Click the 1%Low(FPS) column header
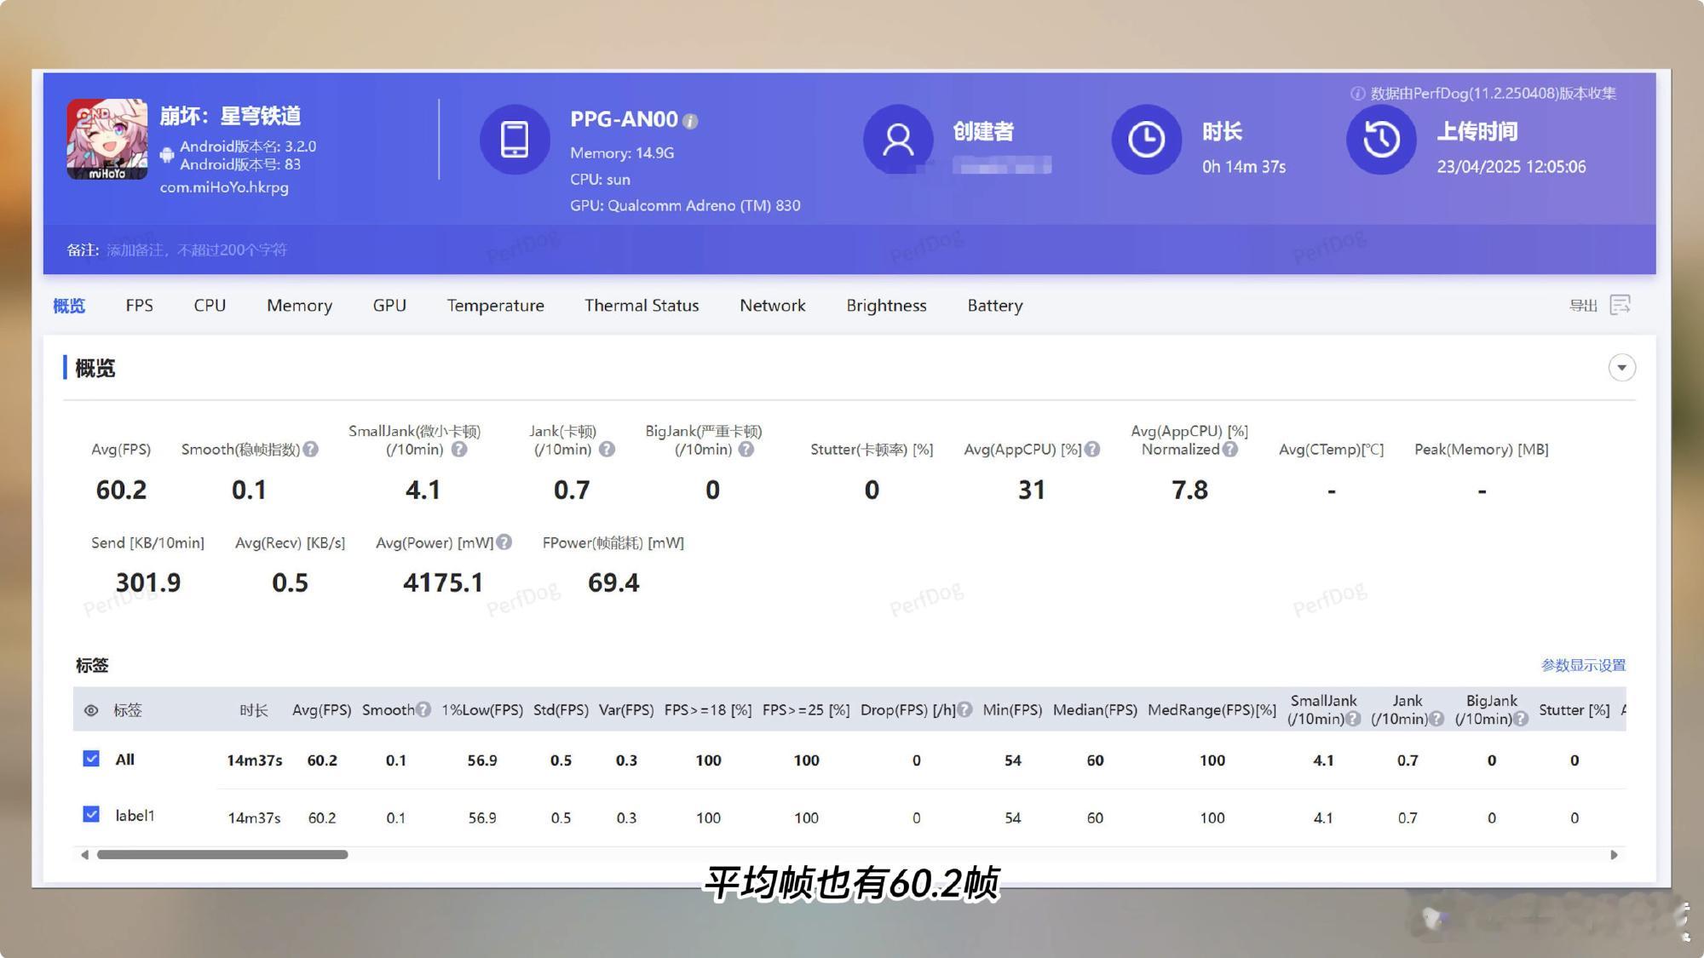 tap(482, 710)
